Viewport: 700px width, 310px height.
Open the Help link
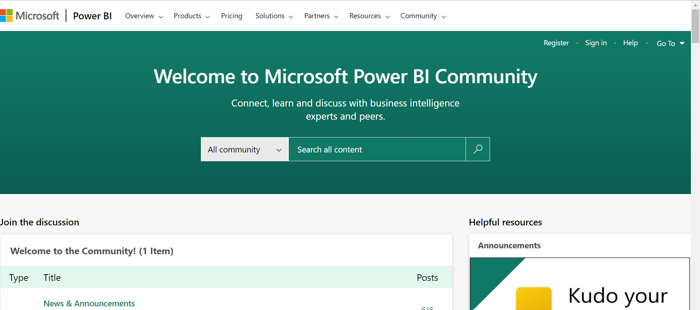click(630, 43)
